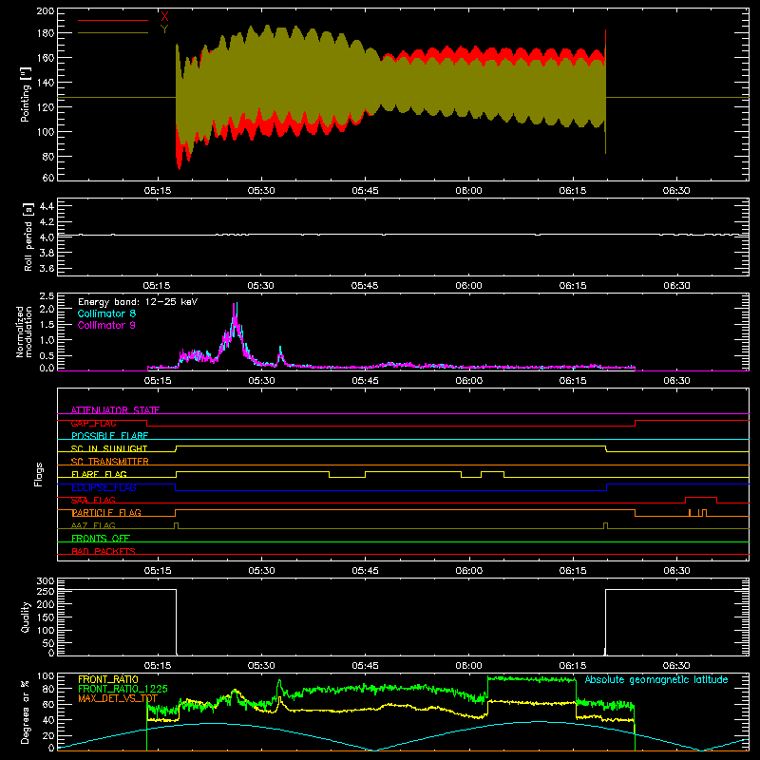Click the Roll period axis title

pyautogui.click(x=28, y=237)
